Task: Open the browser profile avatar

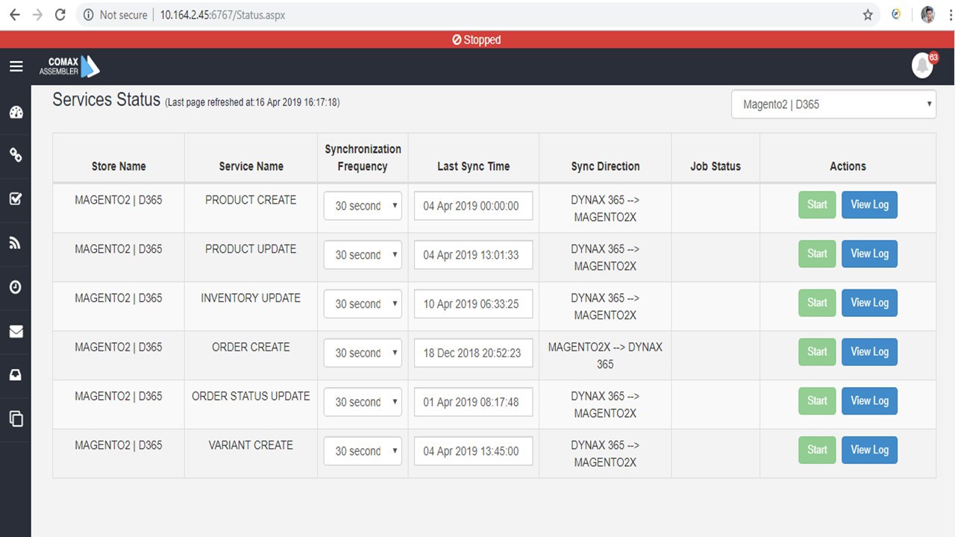Action: tap(928, 14)
